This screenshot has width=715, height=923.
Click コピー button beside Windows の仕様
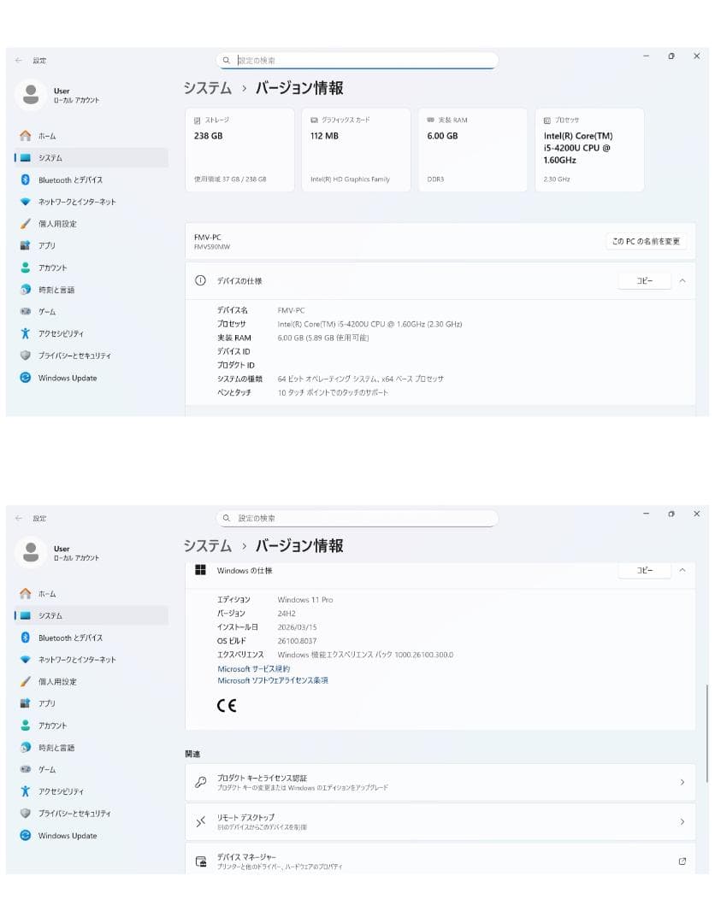[644, 570]
